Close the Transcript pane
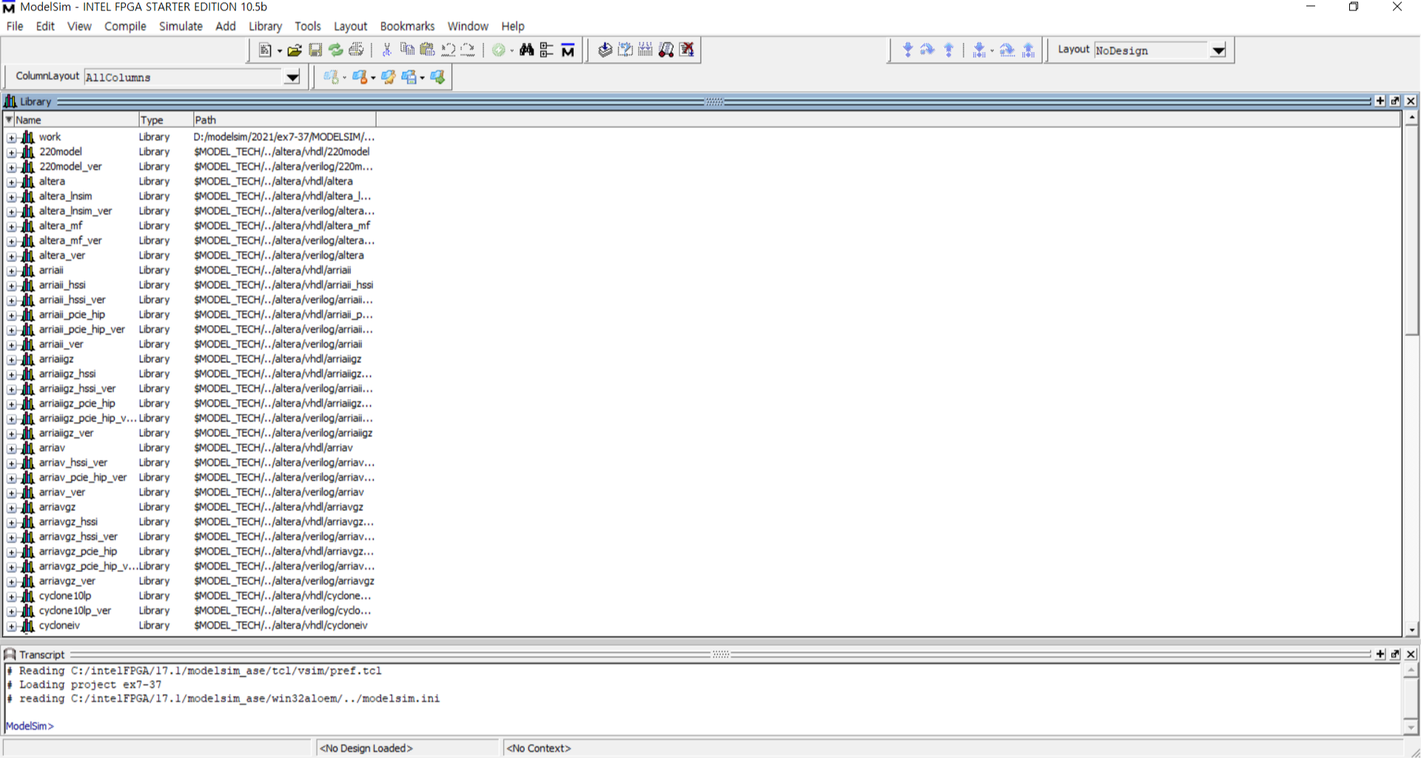The image size is (1421, 758). click(1411, 654)
